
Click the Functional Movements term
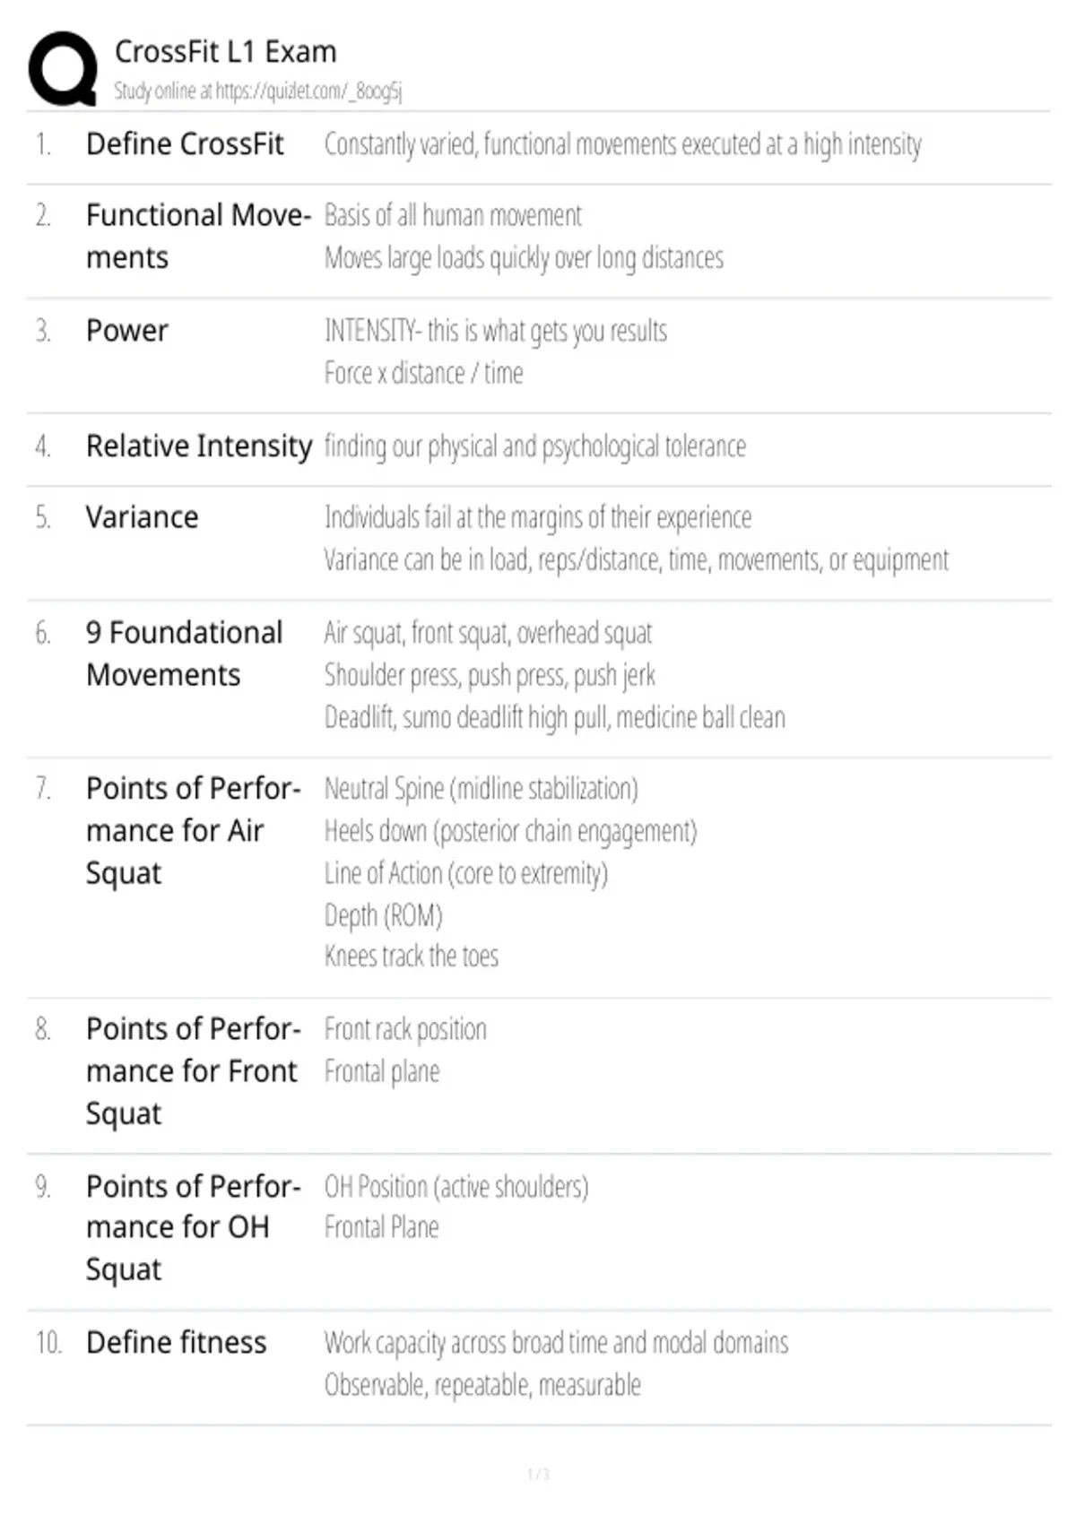click(x=198, y=237)
